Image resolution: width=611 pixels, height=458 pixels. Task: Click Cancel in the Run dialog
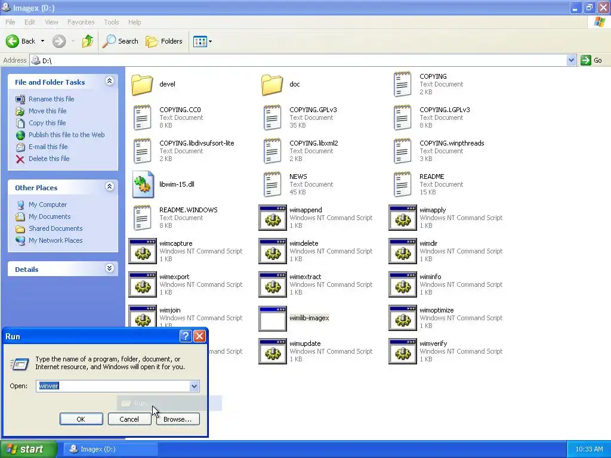click(x=129, y=419)
